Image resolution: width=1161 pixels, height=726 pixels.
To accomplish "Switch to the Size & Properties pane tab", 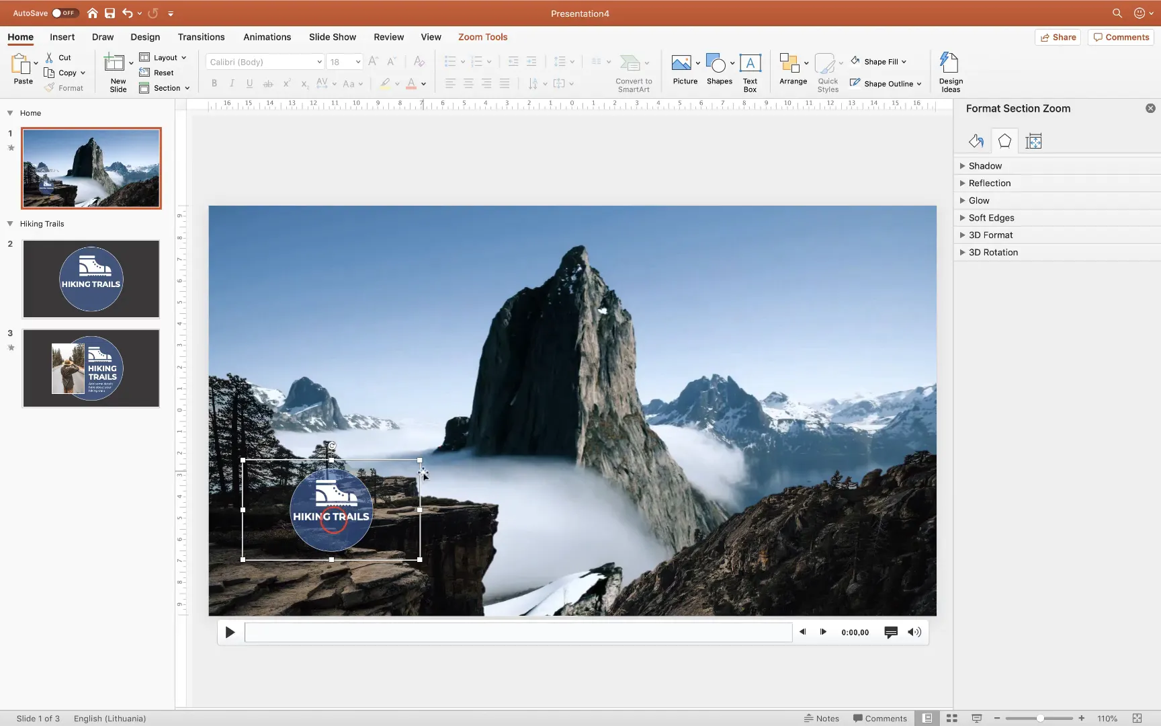I will click(1033, 141).
